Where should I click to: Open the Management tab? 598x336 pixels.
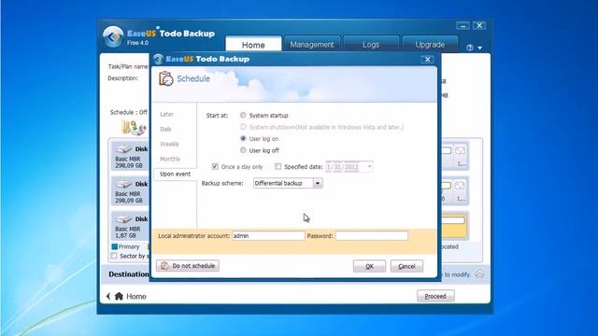312,45
